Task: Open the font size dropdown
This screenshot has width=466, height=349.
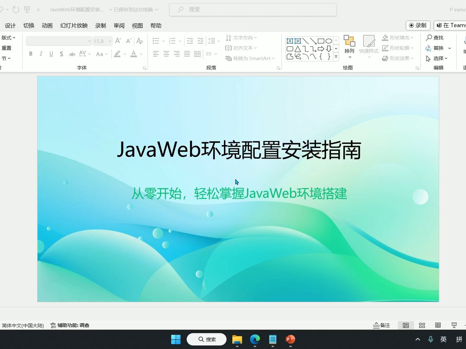Action: click(110, 41)
